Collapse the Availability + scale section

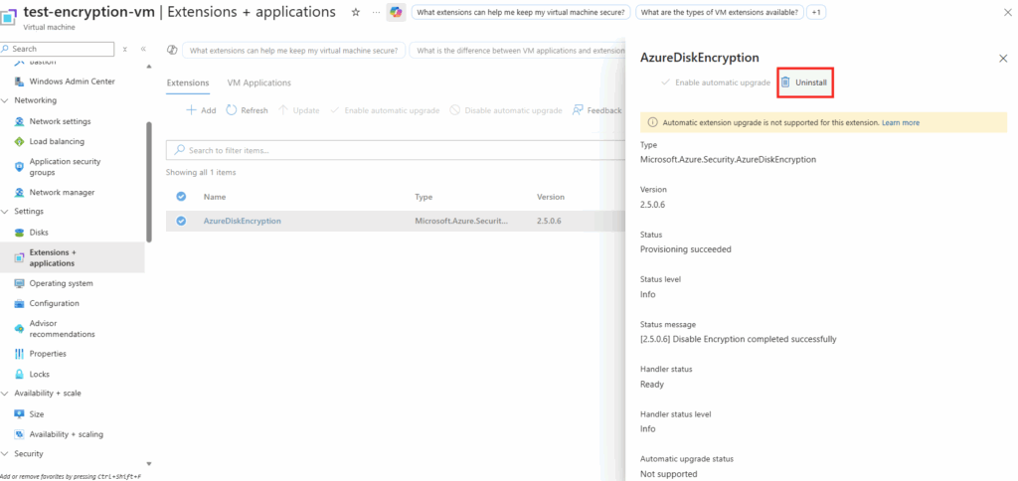point(6,394)
